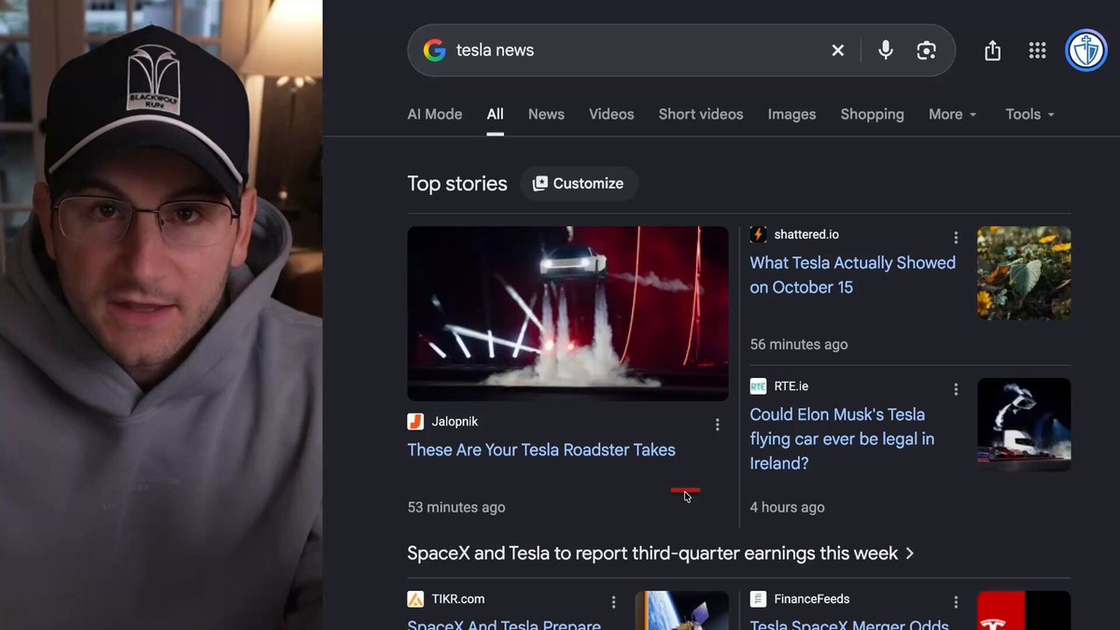Clear the search box with the X icon

[x=838, y=50]
